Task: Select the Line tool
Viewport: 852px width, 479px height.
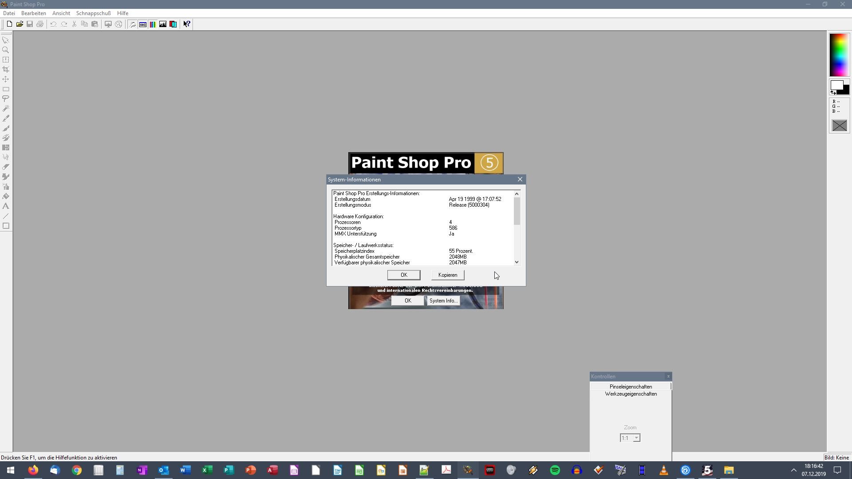Action: point(6,216)
